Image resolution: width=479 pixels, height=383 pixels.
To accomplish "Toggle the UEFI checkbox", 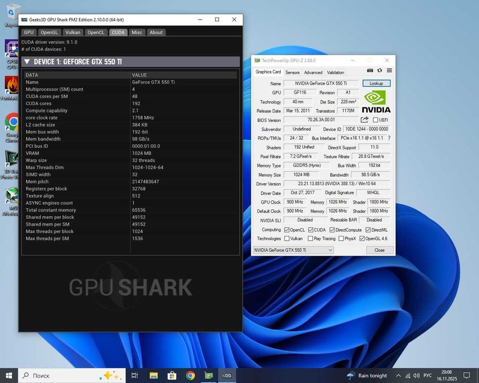I will [x=376, y=120].
